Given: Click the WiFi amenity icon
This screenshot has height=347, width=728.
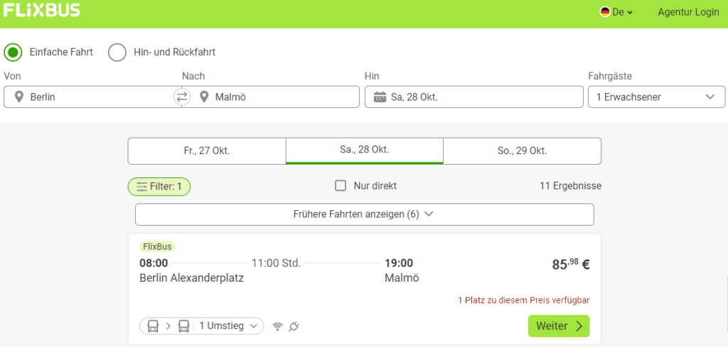Looking at the screenshot, I should pos(277,326).
